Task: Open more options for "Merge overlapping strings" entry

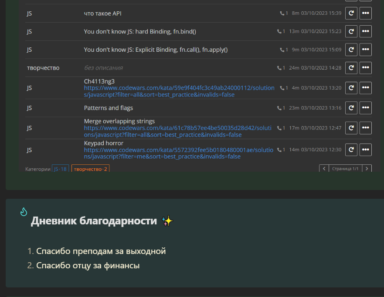Action: tap(365, 128)
